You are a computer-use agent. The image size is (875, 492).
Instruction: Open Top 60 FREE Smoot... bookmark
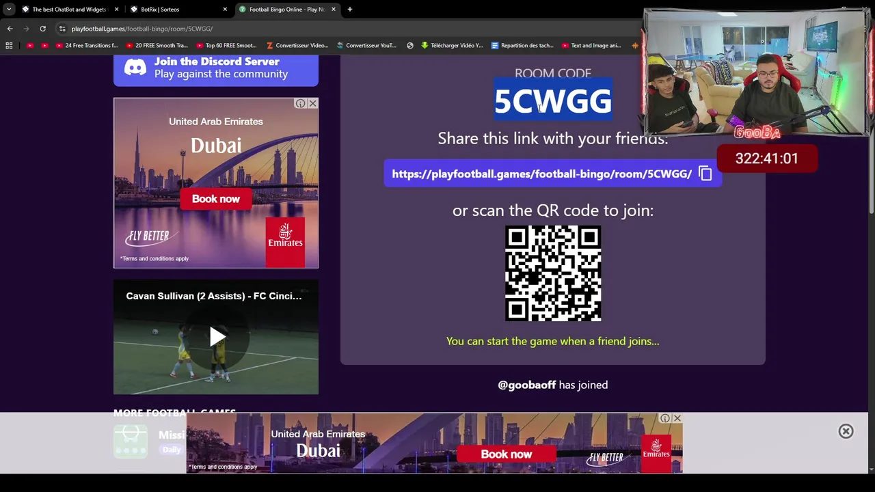226,46
